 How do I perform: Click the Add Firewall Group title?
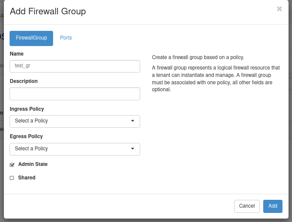(x=48, y=11)
